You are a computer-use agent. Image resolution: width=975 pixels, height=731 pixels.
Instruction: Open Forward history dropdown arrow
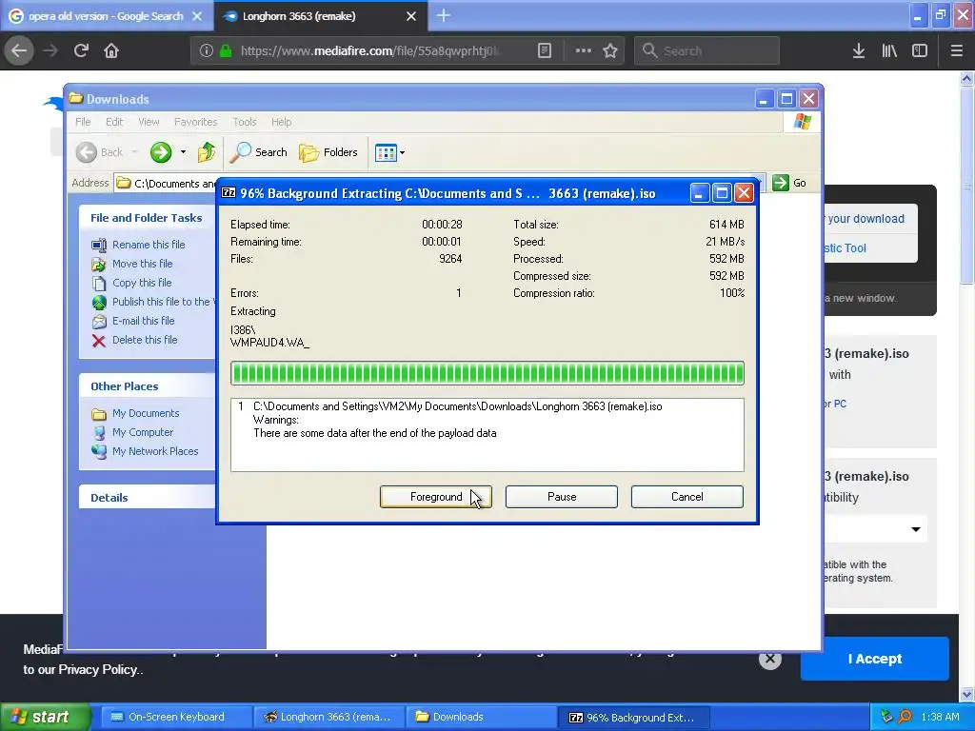pyautogui.click(x=183, y=152)
